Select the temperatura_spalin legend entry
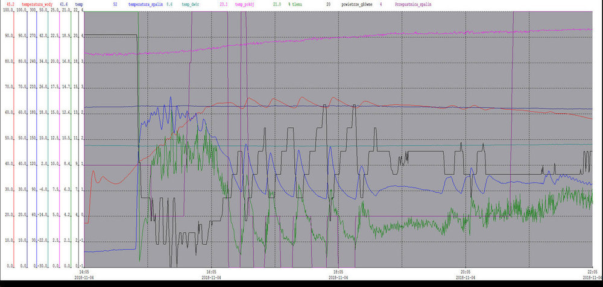The image size is (603, 287). [x=145, y=4]
